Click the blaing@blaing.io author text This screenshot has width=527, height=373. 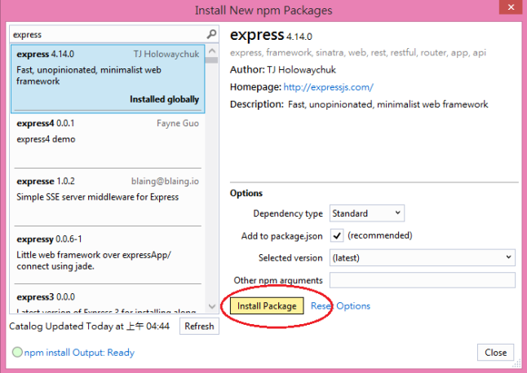click(x=165, y=181)
